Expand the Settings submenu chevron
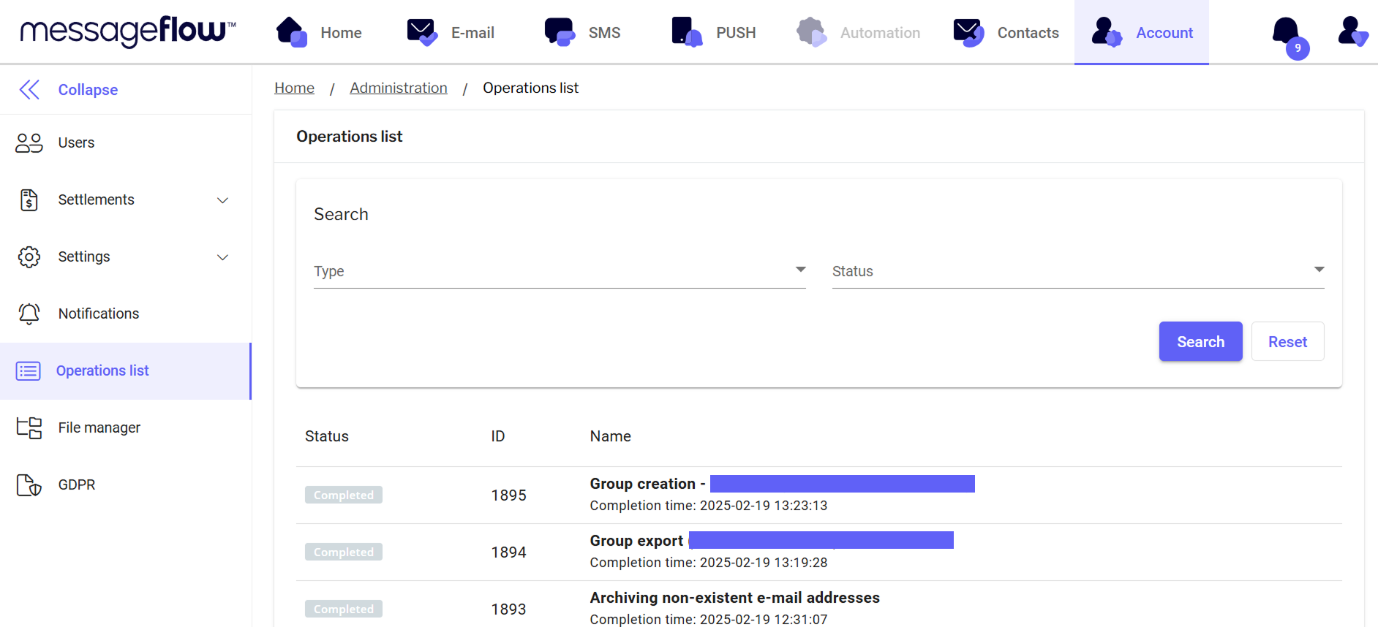1378x627 pixels. click(223, 257)
